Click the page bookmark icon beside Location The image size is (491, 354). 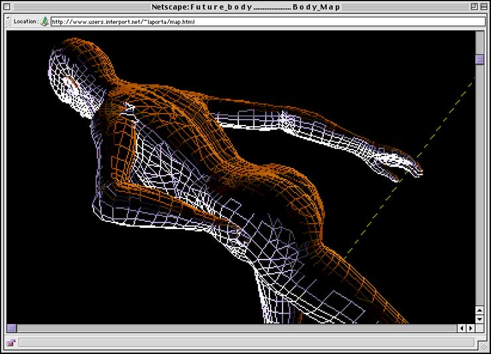coord(44,21)
